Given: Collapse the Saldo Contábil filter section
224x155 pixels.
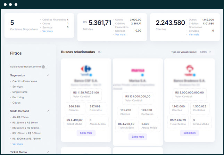Looking at the screenshot, I should pos(48,111).
